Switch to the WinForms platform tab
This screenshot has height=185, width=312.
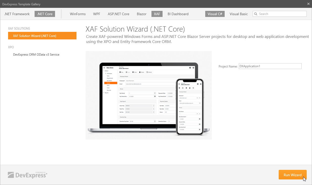[78, 14]
